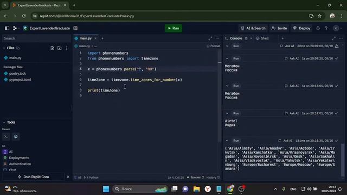The height and width of the screenshot is (195, 347).
Task: Focus the sidebar Search field
Action: pos(36,38)
